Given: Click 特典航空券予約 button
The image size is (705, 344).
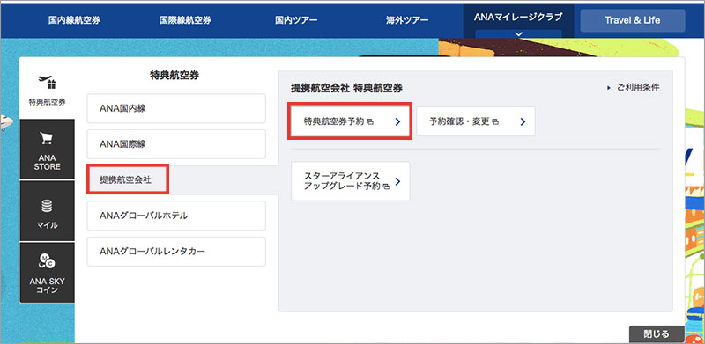Looking at the screenshot, I should (x=350, y=121).
